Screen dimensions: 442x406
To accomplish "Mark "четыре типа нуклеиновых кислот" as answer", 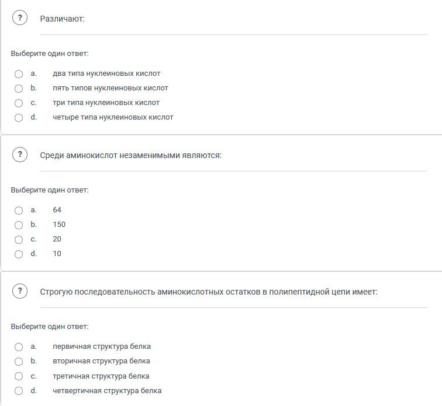I will pos(19,118).
